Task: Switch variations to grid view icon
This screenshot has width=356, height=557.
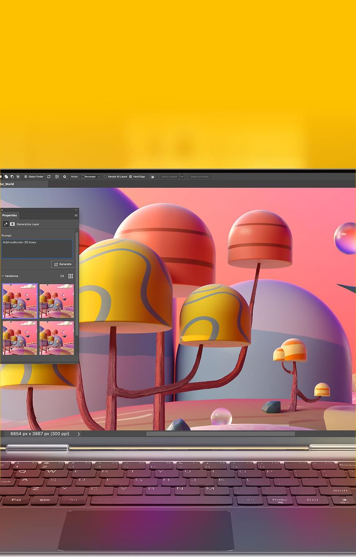Action: click(71, 276)
